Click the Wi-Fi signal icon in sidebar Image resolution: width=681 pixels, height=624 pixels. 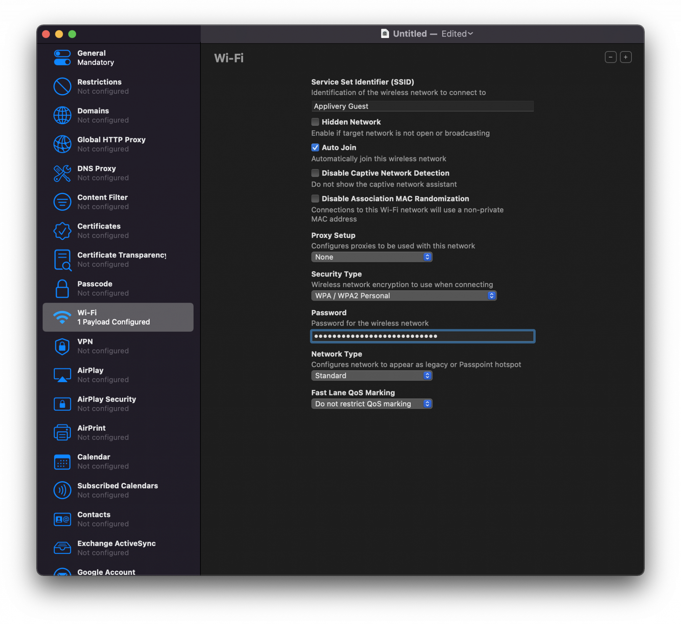tap(62, 317)
